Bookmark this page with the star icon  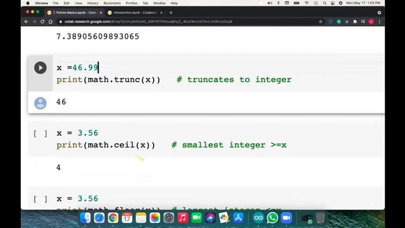[x=321, y=22]
